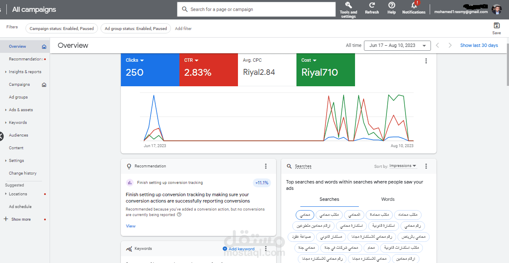Open Content in the sidebar

tap(16, 148)
